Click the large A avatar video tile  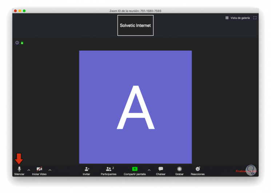pyautogui.click(x=135, y=107)
